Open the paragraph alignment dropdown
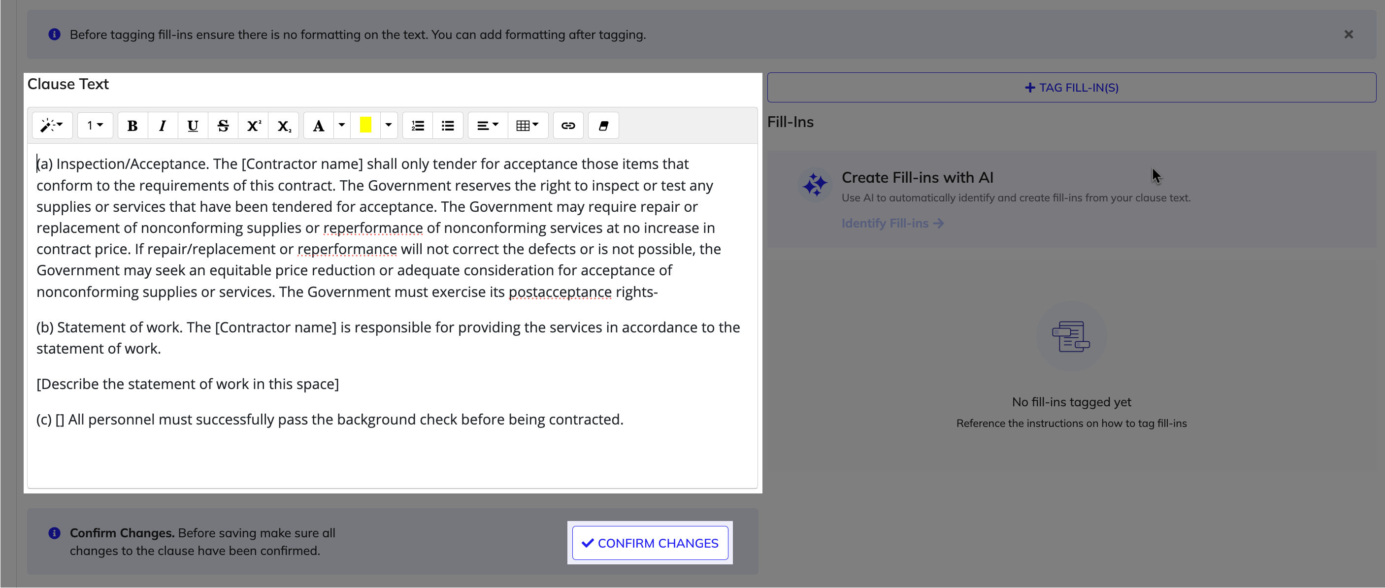 click(x=488, y=126)
